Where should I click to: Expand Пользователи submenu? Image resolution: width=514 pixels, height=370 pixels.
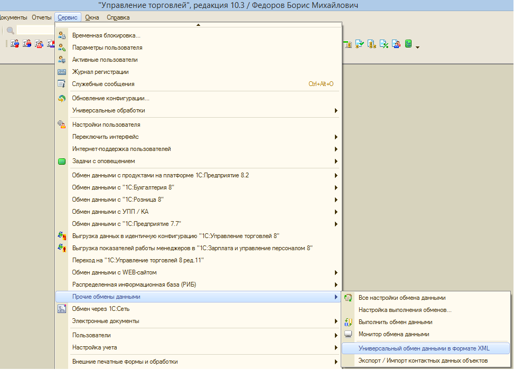pos(199,335)
